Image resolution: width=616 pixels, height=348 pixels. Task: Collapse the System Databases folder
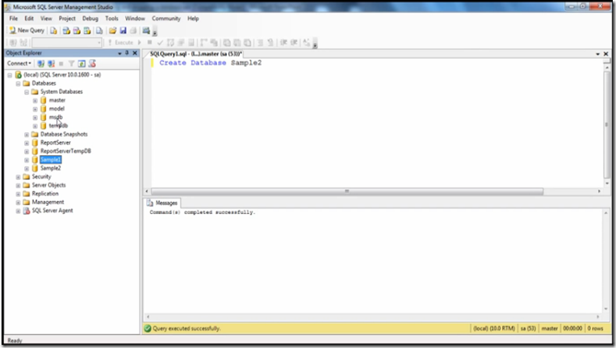pos(27,92)
